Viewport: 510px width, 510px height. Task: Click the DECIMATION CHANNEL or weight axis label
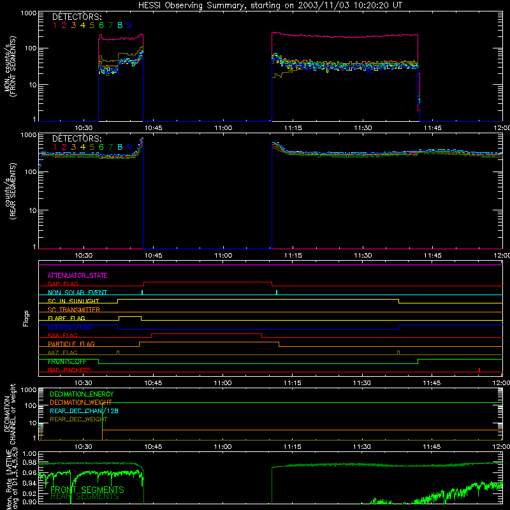(x=10, y=414)
